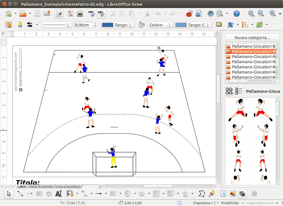Screen dimensions: 283x206
Task: Click the zoom slider in status bar
Action: (x=259, y=203)
